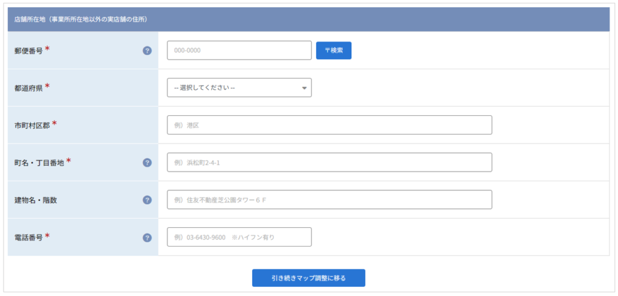Click the 市町村区郡 label
The image size is (618, 296).
[32, 125]
